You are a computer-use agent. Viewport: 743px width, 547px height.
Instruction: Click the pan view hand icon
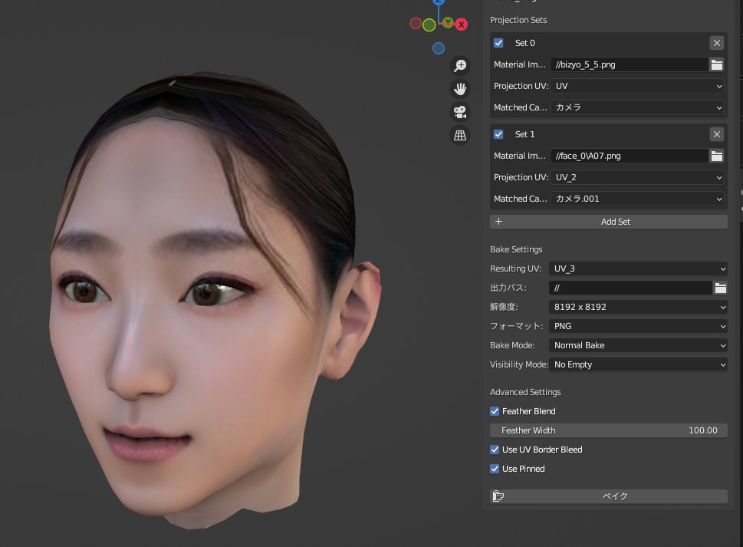click(460, 89)
